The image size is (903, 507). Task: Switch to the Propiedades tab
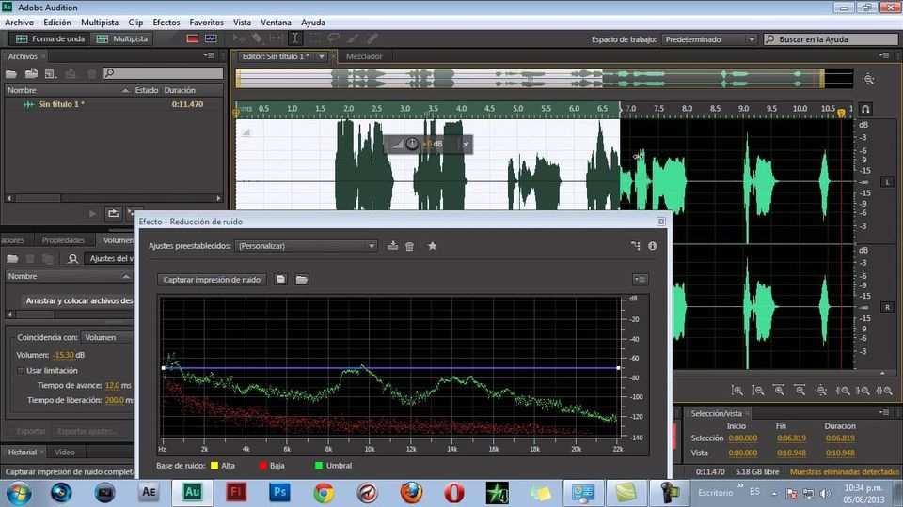coord(63,240)
